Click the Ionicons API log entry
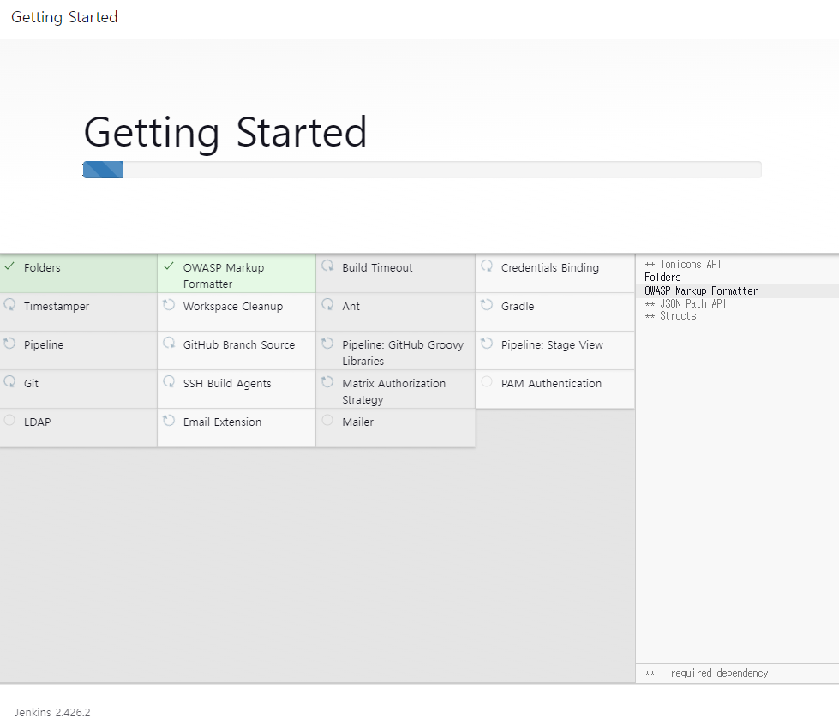839x724 pixels. coord(683,265)
